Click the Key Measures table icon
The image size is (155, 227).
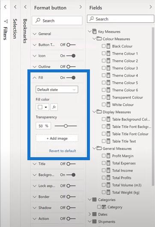[94, 31]
